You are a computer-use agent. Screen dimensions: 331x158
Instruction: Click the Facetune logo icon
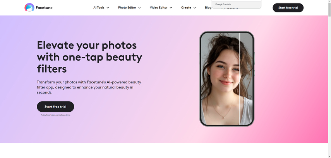coord(29,7)
